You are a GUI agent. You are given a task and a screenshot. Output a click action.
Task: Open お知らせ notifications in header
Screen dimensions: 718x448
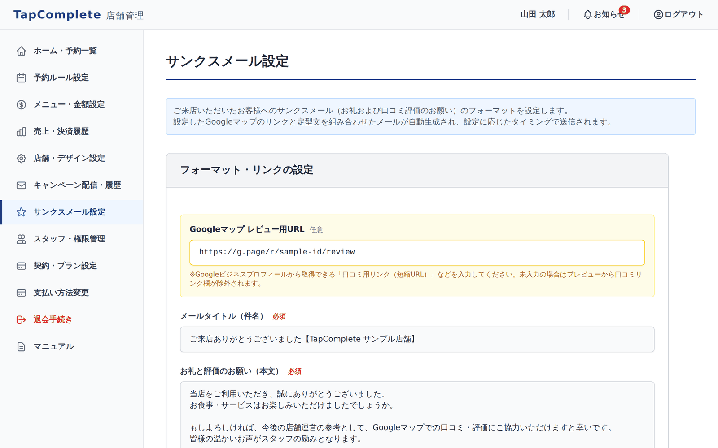[604, 15]
